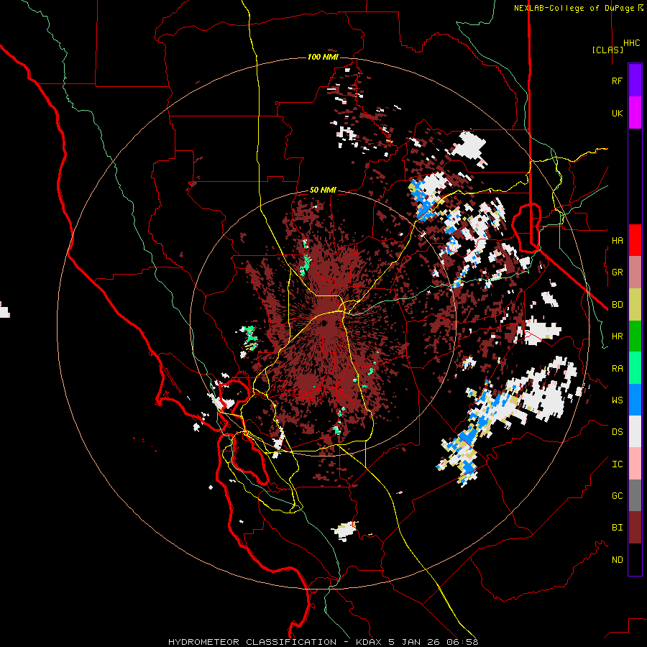Click the DS legend label

[x=617, y=432]
